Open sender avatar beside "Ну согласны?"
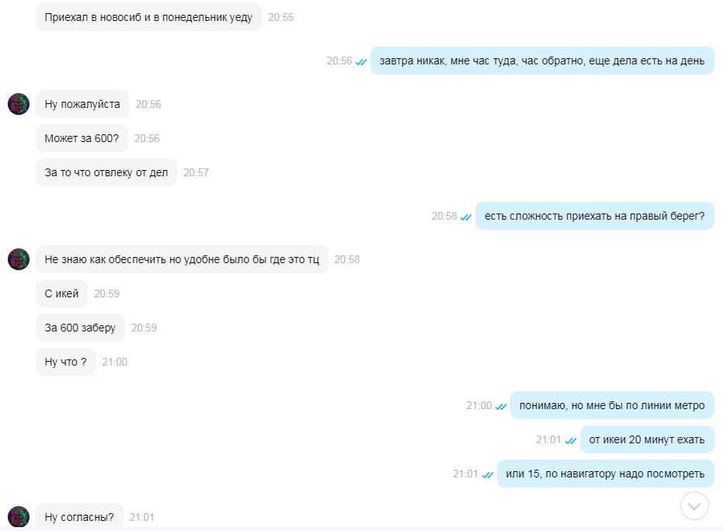The image size is (723, 531). [19, 517]
